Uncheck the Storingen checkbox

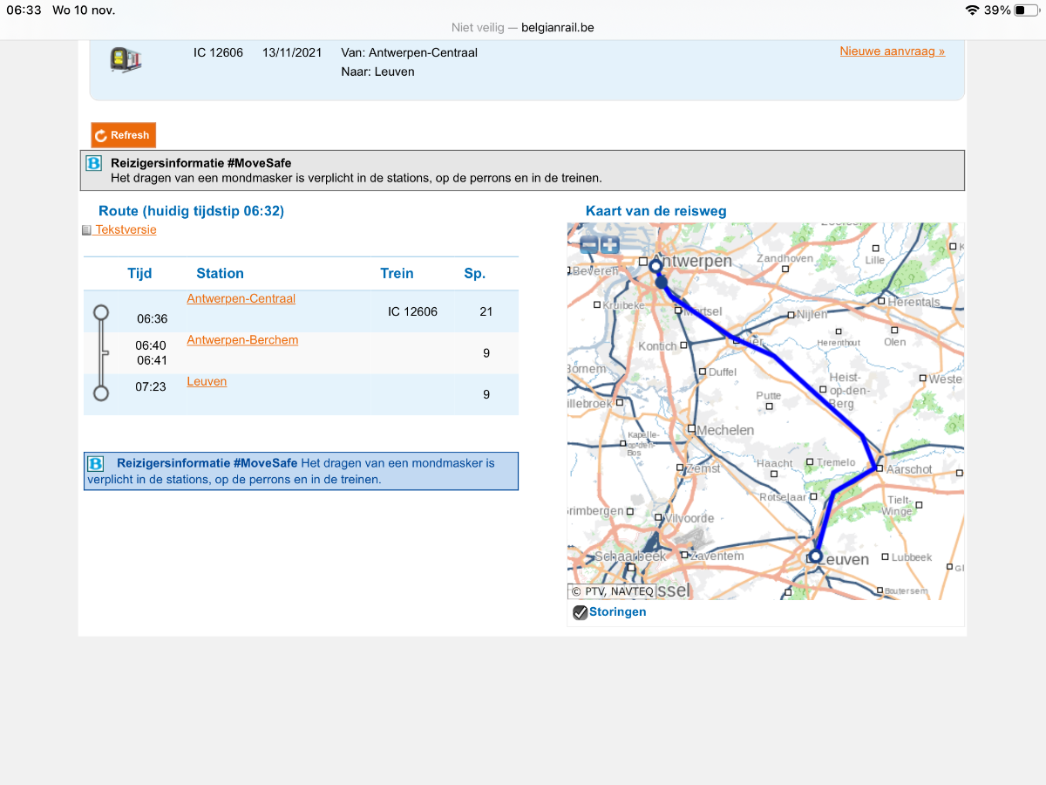click(580, 612)
